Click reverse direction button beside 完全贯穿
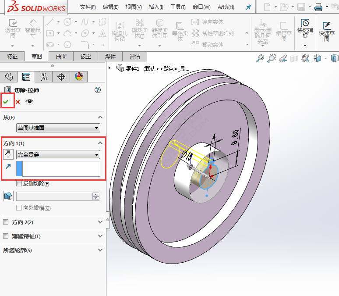Image resolution: width=339 pixels, height=296 pixels. point(8,154)
